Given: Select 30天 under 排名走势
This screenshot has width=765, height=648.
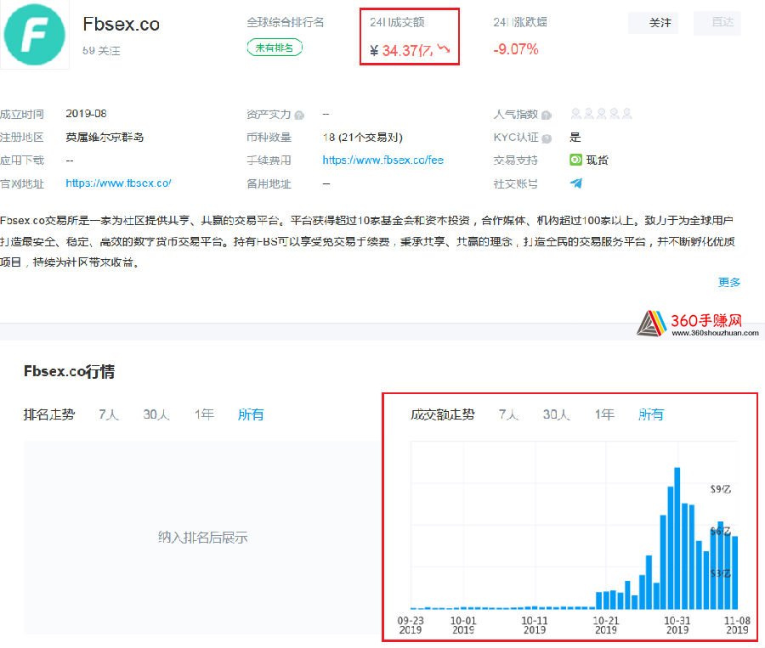Looking at the screenshot, I should tap(156, 414).
